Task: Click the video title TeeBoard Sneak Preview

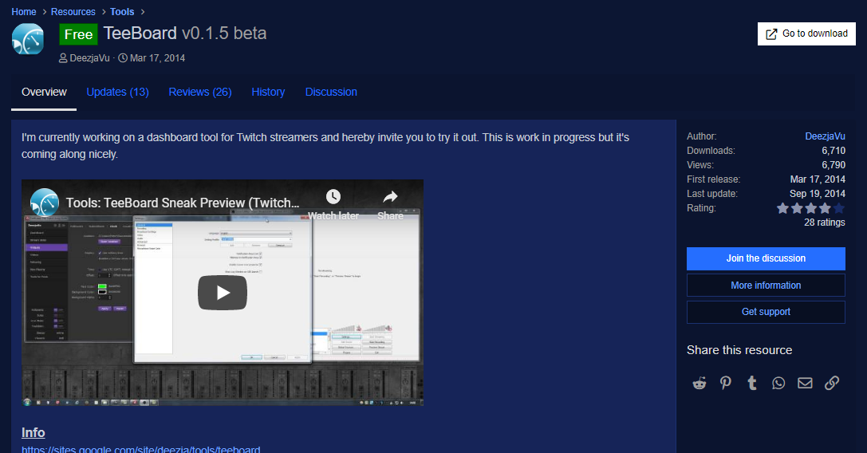Action: click(183, 203)
